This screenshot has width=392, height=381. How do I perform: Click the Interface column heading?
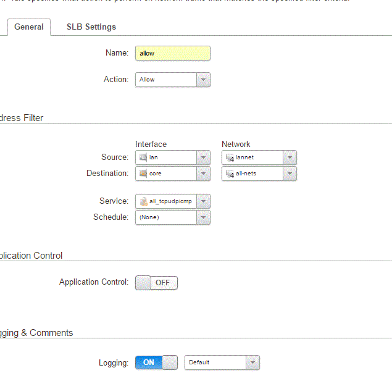pyautogui.click(x=151, y=144)
